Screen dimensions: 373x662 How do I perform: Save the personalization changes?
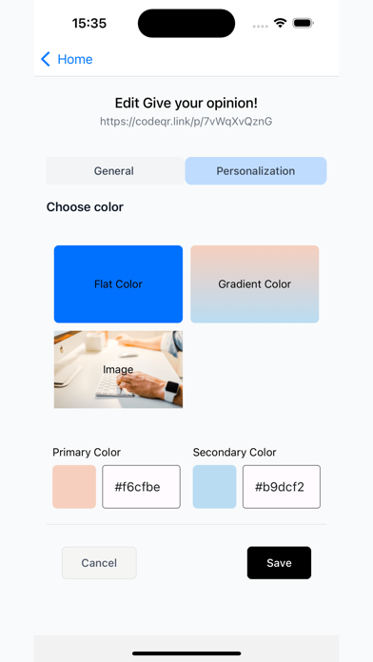tap(279, 563)
